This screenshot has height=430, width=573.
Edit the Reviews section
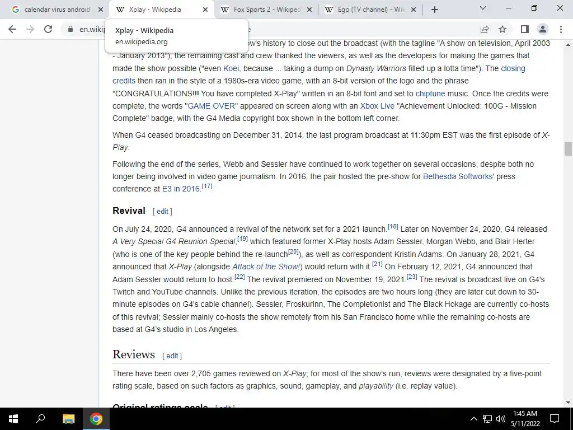point(172,356)
